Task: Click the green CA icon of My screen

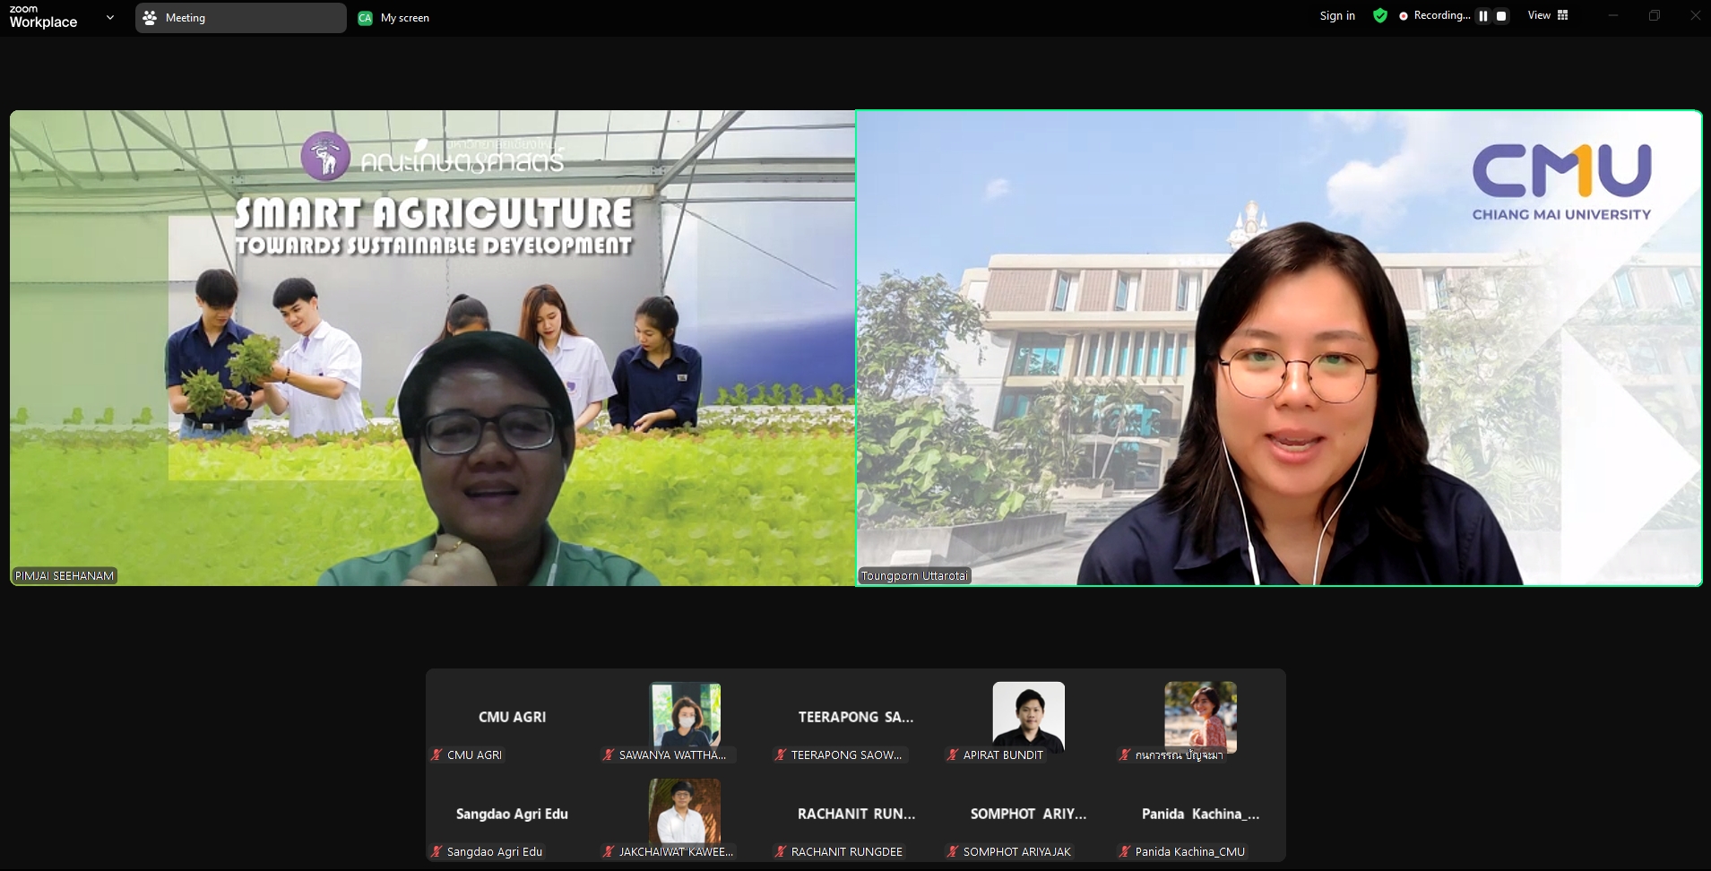Action: tap(365, 18)
